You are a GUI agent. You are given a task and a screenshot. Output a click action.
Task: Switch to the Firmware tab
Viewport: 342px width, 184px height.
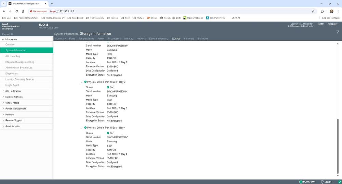[x=189, y=39]
